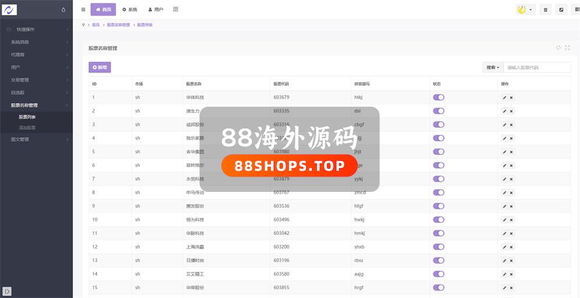Viewport: 580px width, 298px height.
Task: Open the 搜索 dropdown next to search box
Action: pos(492,67)
